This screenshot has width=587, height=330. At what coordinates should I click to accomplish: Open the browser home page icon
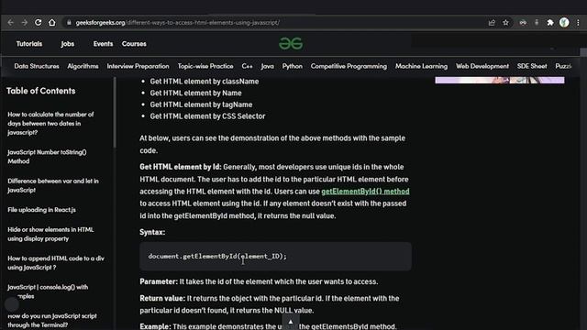pyautogui.click(x=52, y=22)
